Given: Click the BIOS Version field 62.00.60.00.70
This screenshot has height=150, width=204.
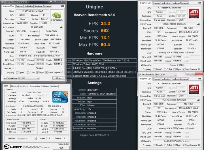Looking at the screenshot, I should pyautogui.click(x=37, y=27).
